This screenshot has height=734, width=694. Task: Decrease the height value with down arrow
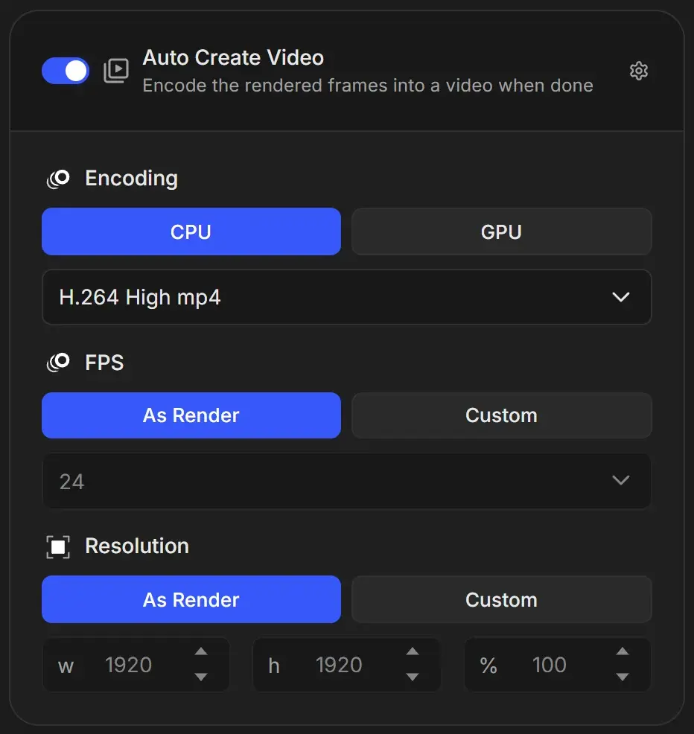point(412,677)
